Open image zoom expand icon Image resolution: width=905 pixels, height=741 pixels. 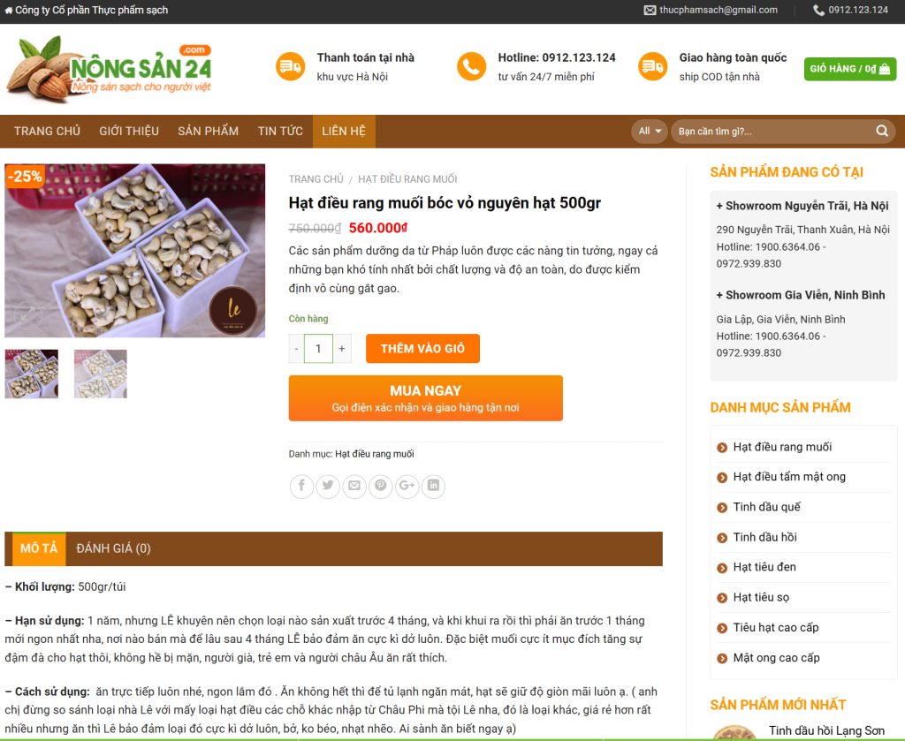(x=28, y=314)
